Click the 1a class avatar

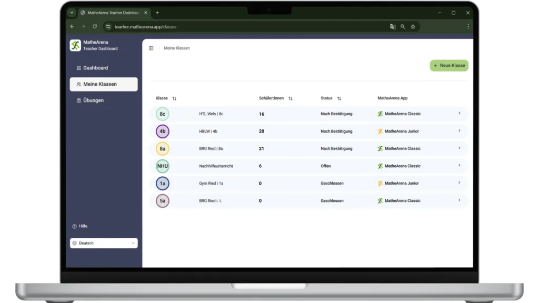pos(163,184)
